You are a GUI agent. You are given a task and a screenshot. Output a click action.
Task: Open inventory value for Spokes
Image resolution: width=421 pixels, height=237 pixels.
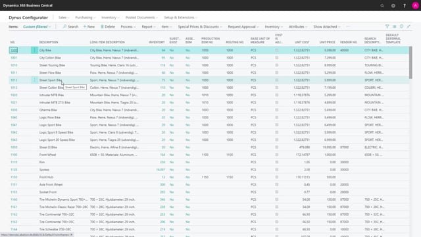click(x=161, y=170)
